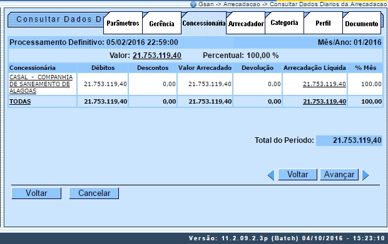Open the Documento tab

[x=362, y=24]
